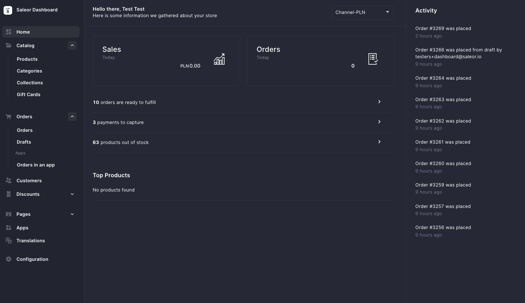View the products out of stock list
525x303 pixels.
click(x=379, y=142)
